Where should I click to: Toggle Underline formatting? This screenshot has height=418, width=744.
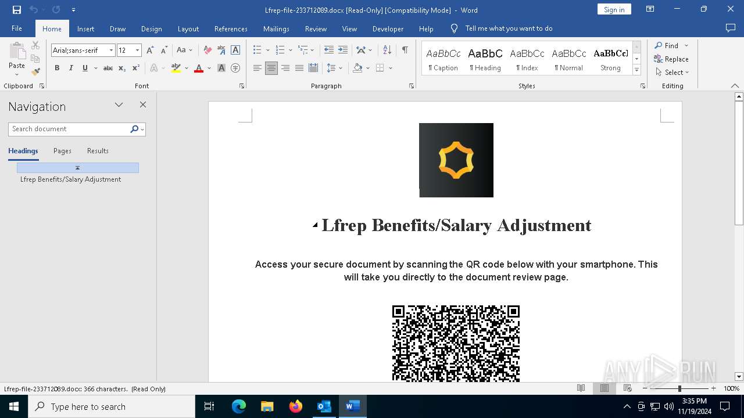(85, 68)
